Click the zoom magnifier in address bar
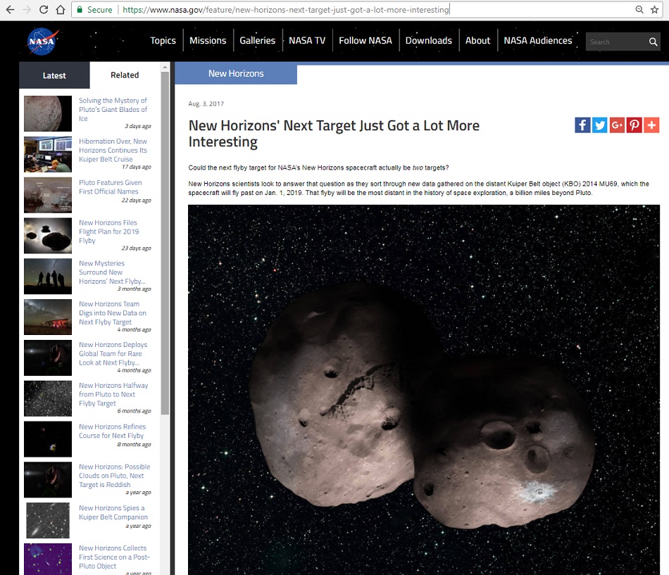 [x=639, y=9]
